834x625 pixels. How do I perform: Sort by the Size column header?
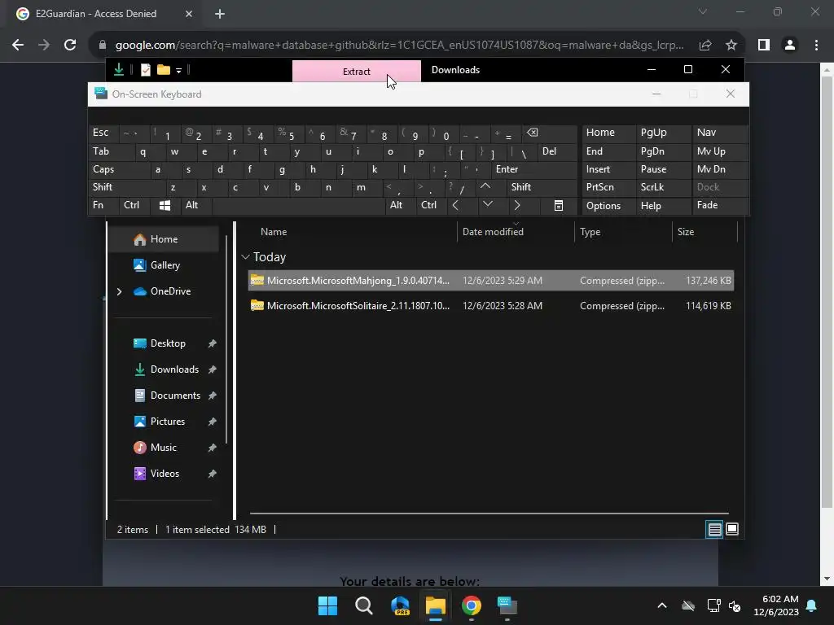685,232
